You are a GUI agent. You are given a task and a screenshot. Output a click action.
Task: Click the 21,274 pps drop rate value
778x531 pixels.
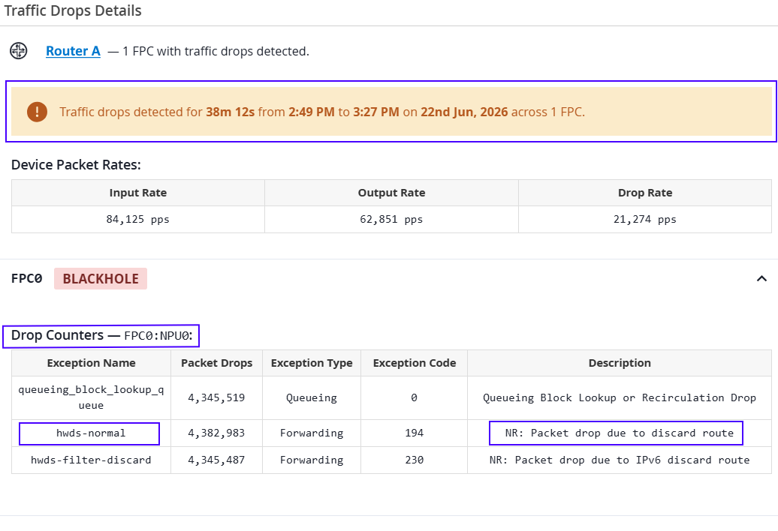[645, 220]
